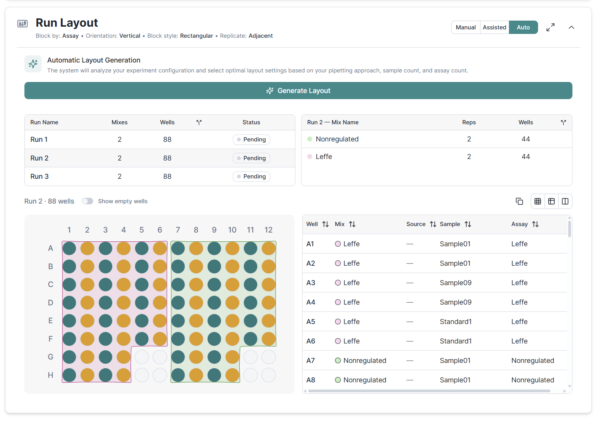Open the filter for the runs table
The width and height of the screenshot is (598, 422).
point(199,122)
